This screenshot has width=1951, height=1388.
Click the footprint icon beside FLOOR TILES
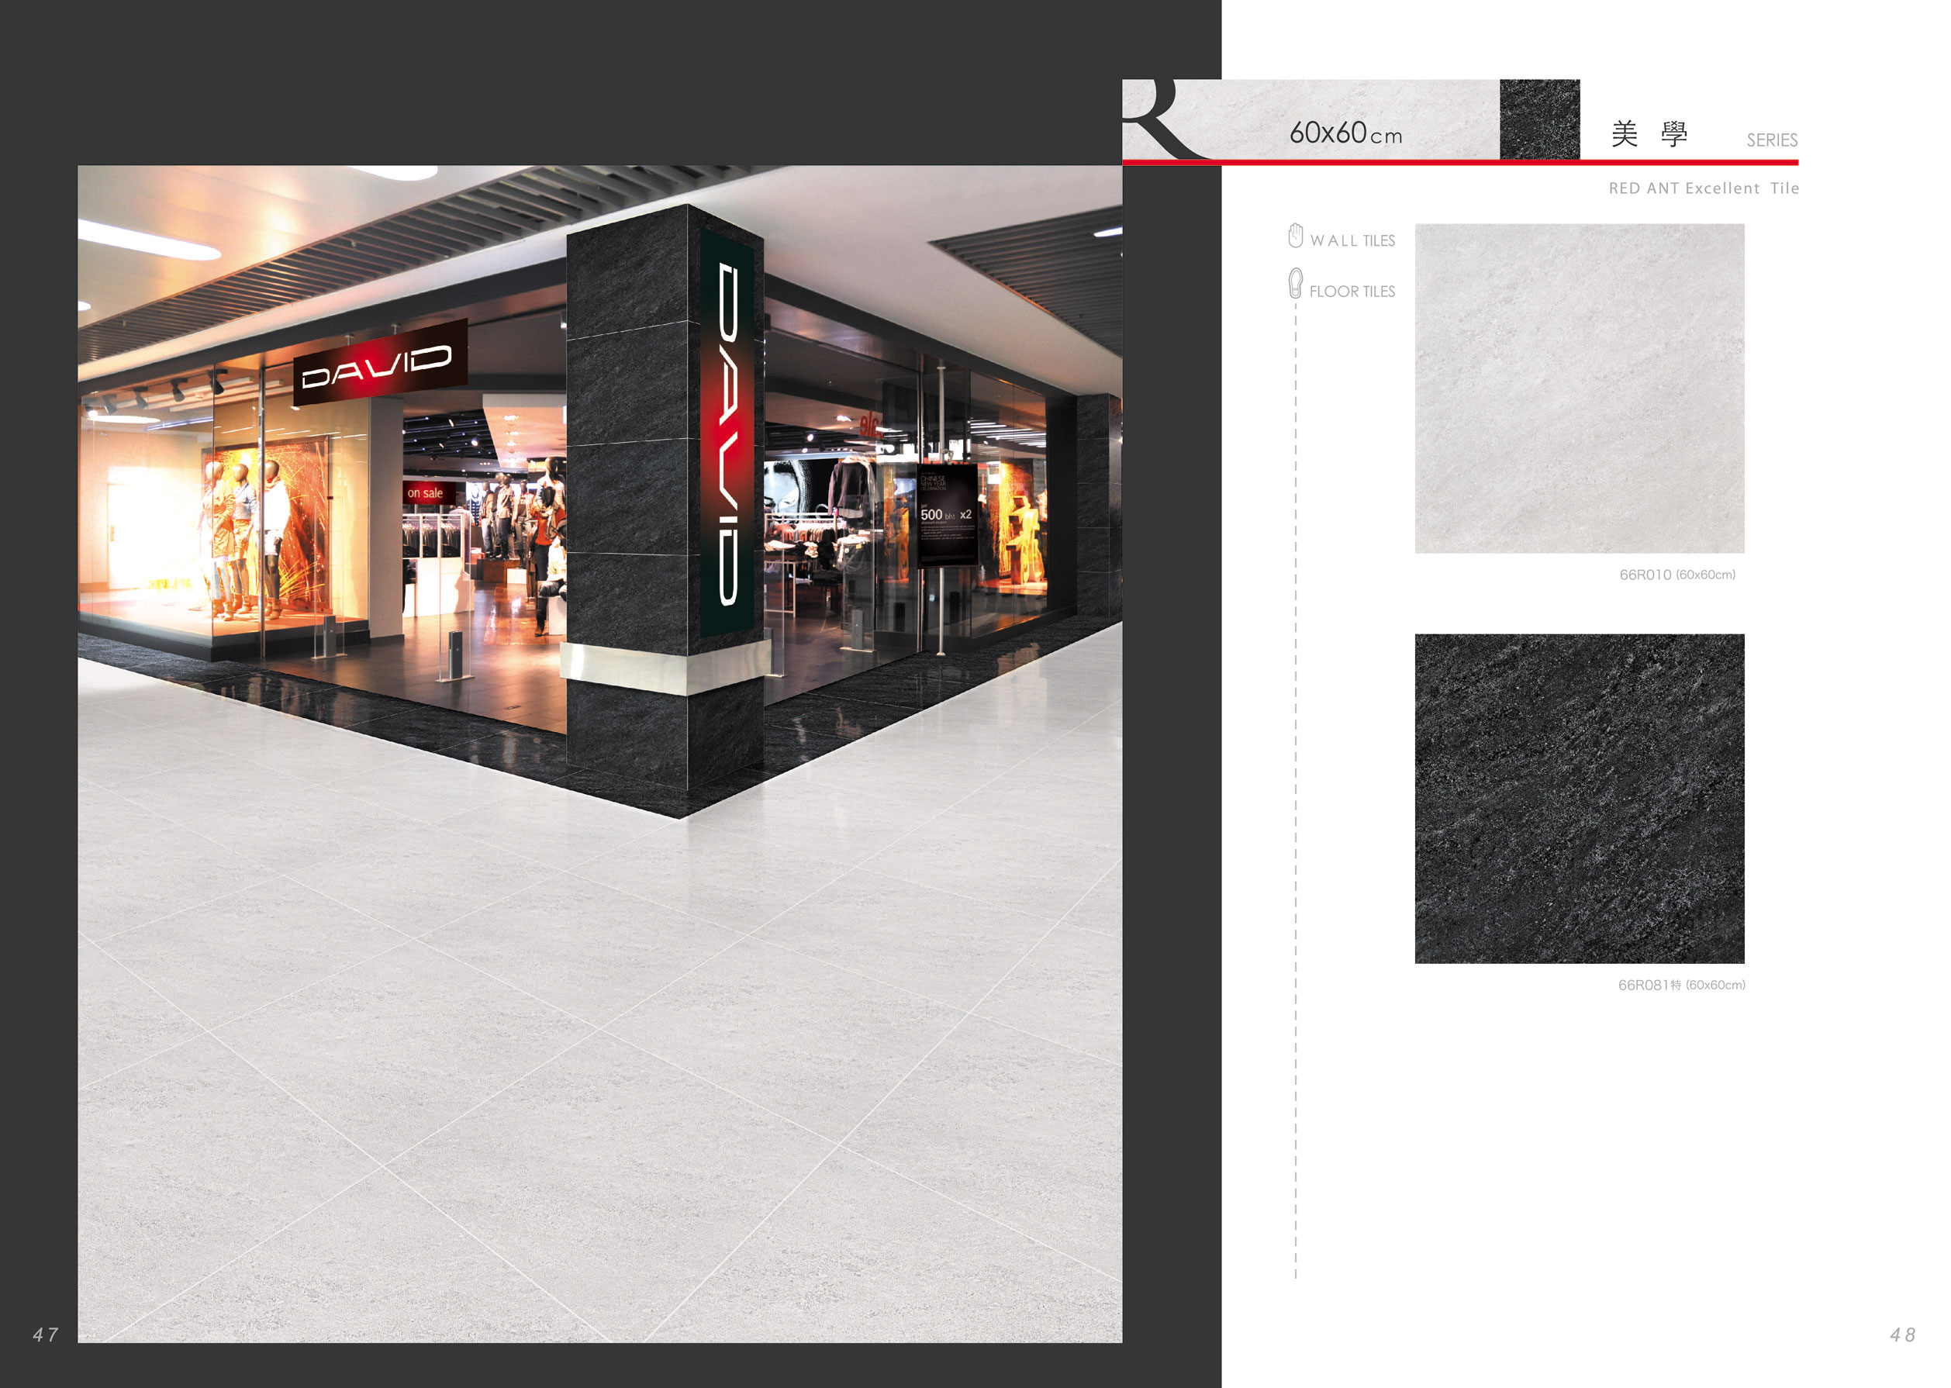[1295, 283]
